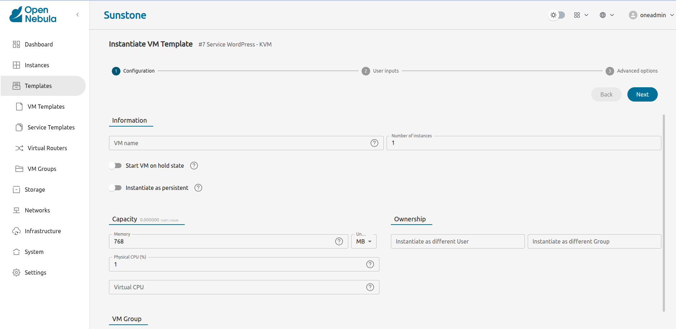
Task: Click the Memory field help icon
Action: 339,241
